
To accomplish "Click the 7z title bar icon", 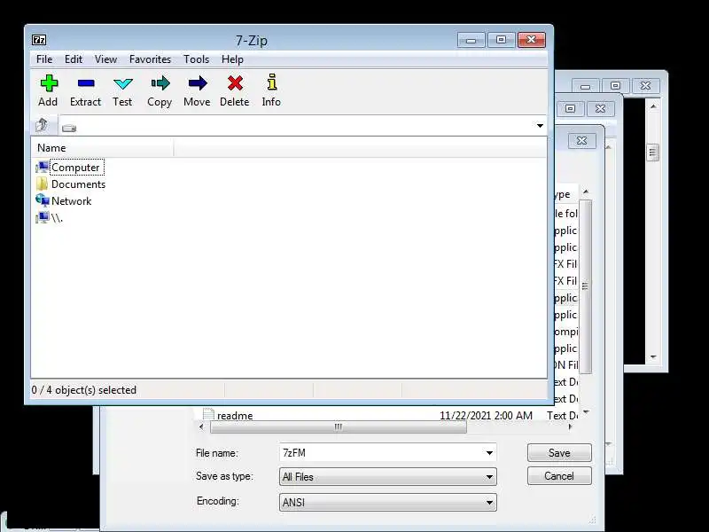I will click(x=39, y=40).
